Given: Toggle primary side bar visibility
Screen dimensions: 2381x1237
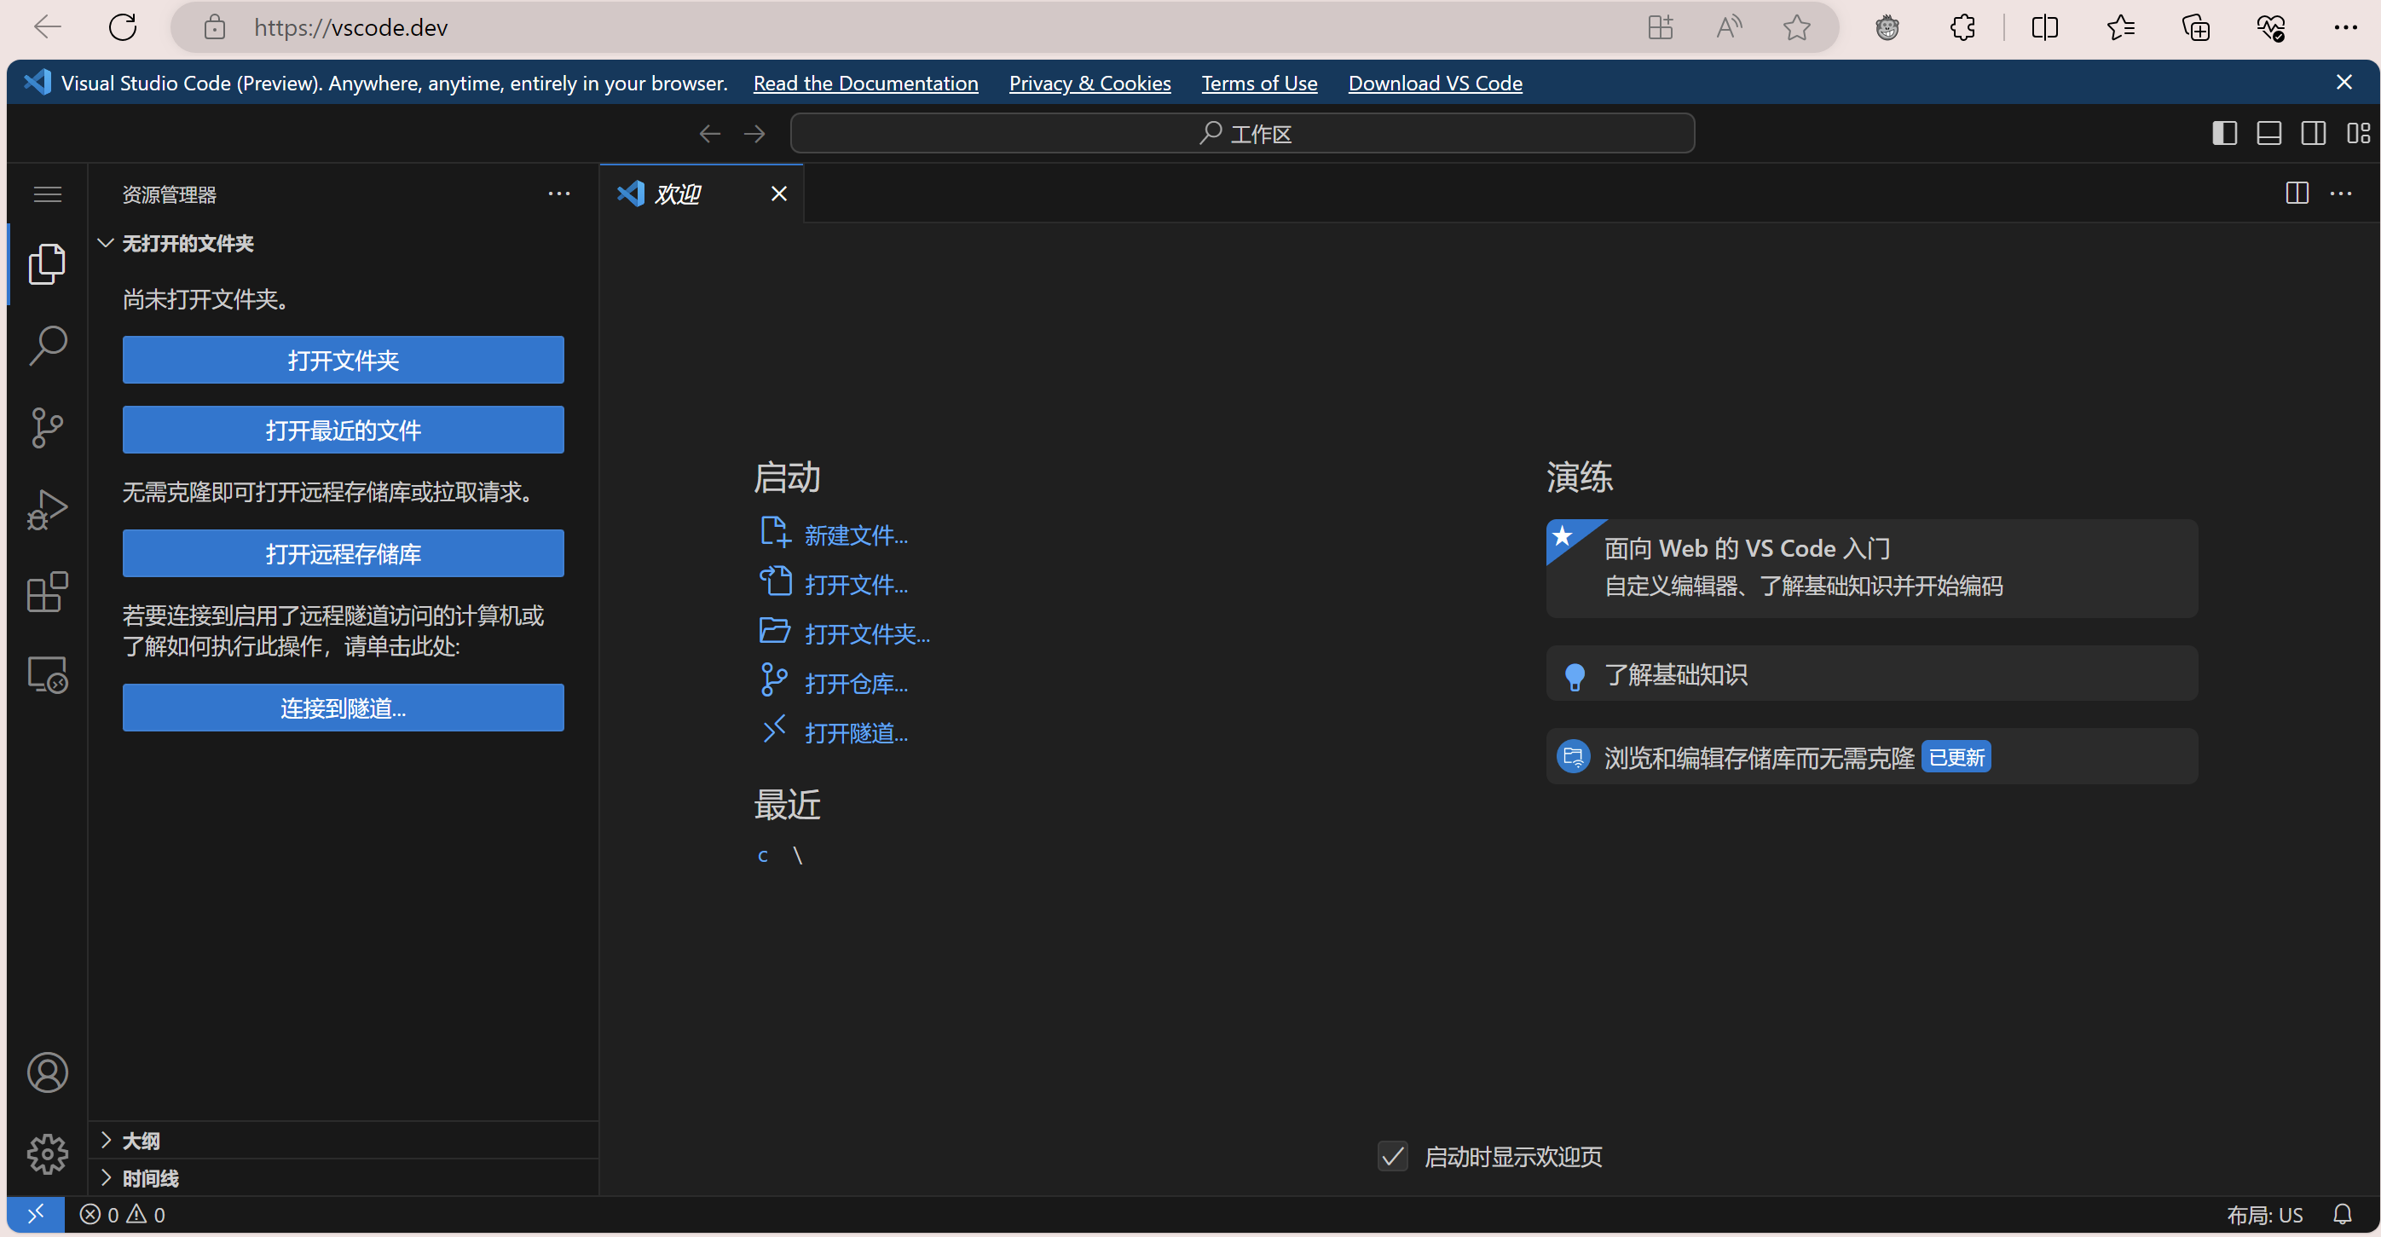Looking at the screenshot, I should pyautogui.click(x=2224, y=133).
